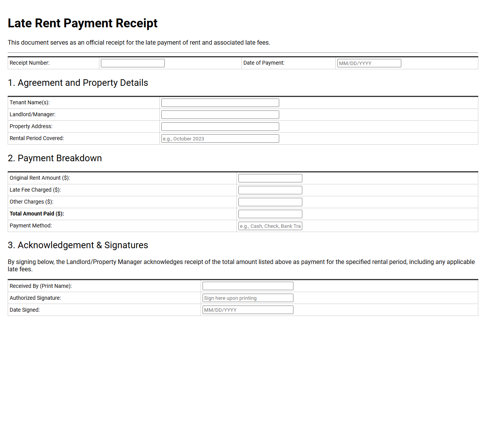Click the 'Authorized Signature:' label
The image size is (486, 431).
point(35,298)
